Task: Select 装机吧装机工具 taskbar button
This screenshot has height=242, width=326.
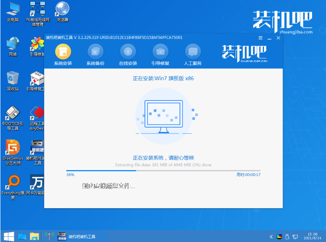Action: click(x=77, y=236)
